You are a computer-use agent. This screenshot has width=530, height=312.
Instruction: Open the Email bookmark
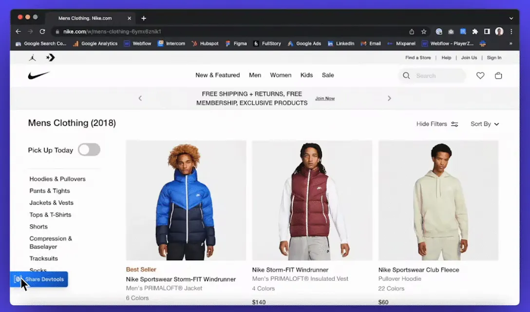(x=371, y=43)
